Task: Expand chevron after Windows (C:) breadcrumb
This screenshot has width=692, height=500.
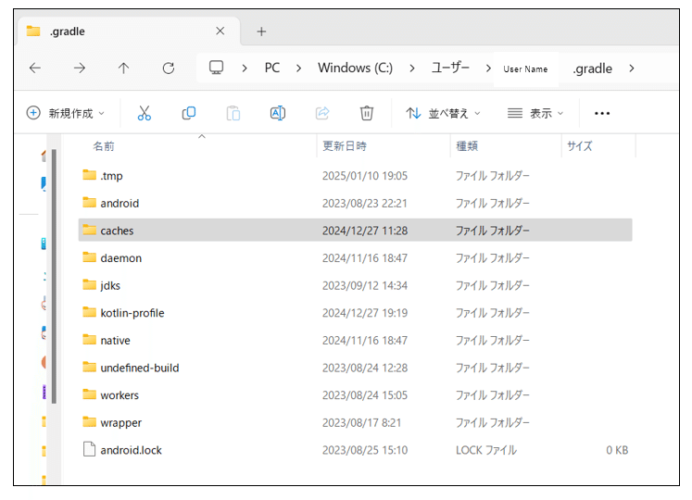Action: coord(411,69)
